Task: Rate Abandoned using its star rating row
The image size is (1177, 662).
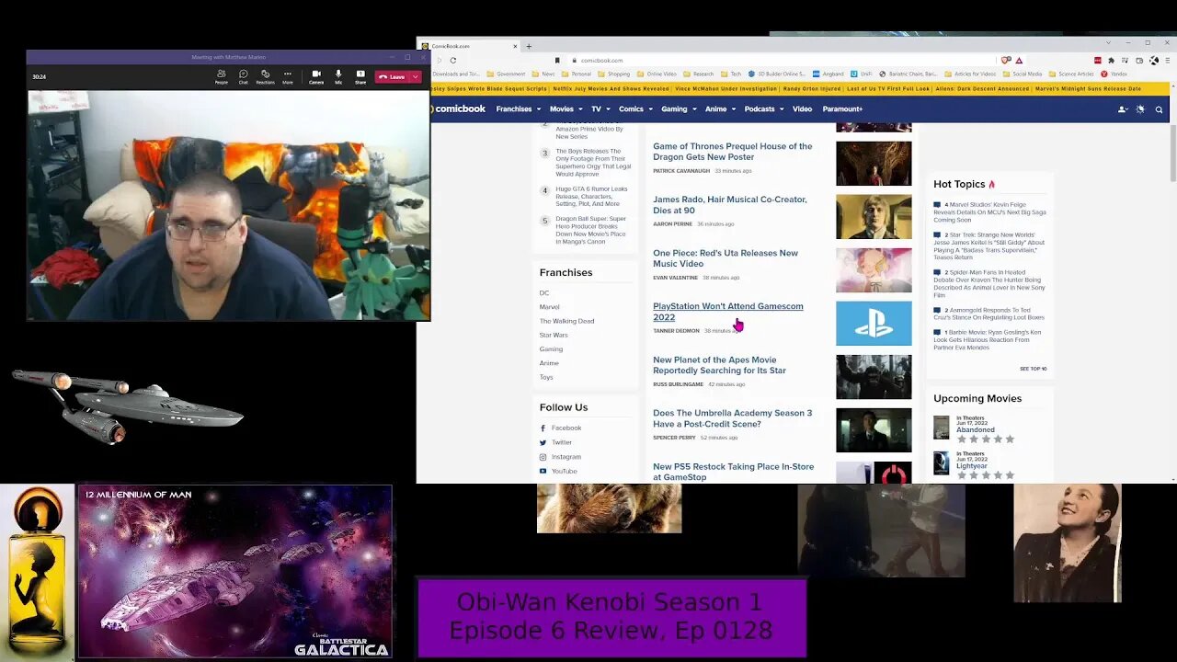Action: click(x=986, y=439)
